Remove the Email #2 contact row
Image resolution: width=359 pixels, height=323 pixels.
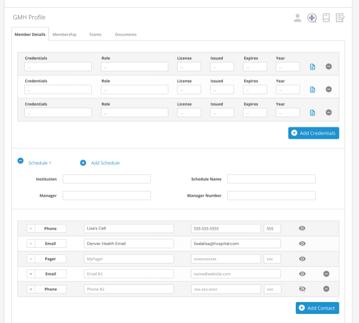point(326,274)
